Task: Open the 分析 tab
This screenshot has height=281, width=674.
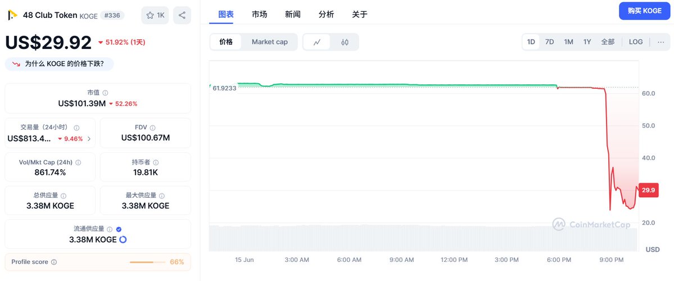Action: [326, 14]
